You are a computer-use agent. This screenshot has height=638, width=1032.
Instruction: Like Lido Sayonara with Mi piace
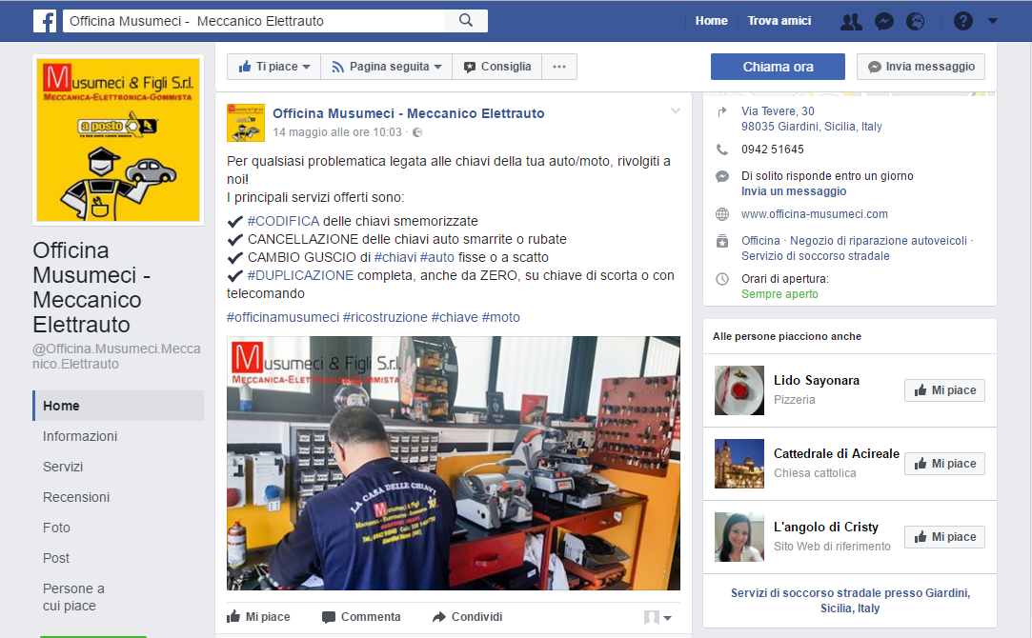pos(944,390)
